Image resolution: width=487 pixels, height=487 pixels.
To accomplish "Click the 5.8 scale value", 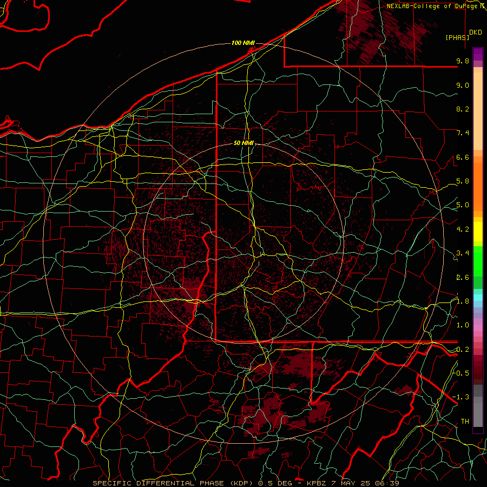I will tap(463, 181).
